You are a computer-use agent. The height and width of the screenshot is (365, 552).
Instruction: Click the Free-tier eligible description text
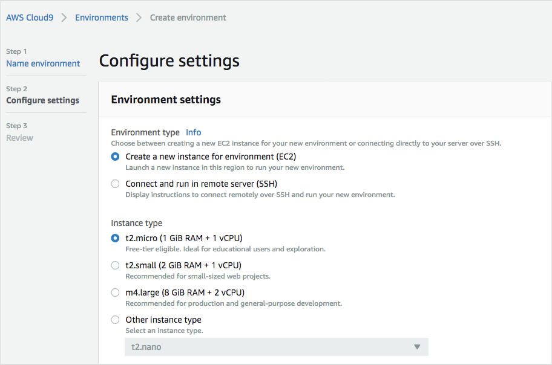(x=225, y=249)
